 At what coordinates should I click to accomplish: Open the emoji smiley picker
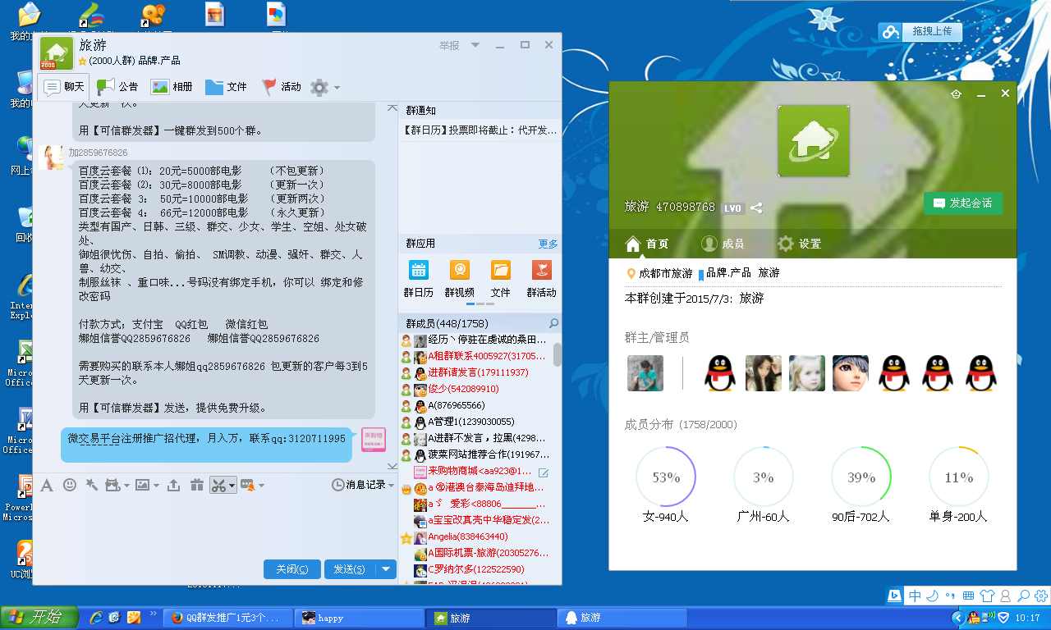coord(70,485)
